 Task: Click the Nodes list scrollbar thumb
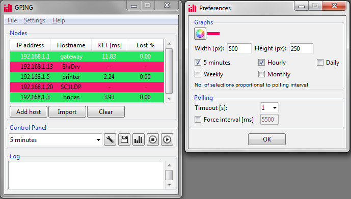coord(169,71)
